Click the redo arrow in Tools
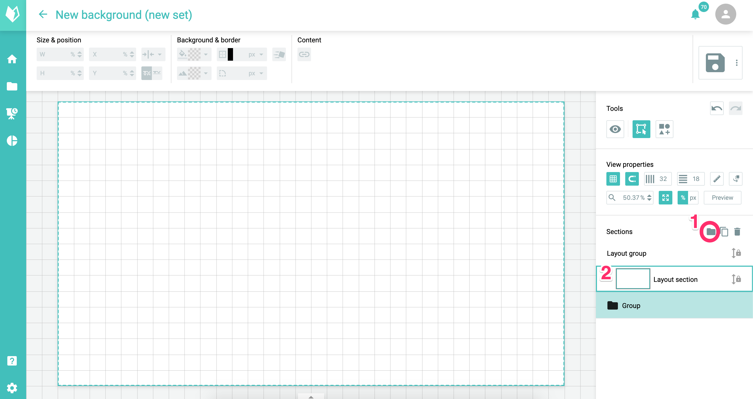The width and height of the screenshot is (753, 399). (735, 109)
